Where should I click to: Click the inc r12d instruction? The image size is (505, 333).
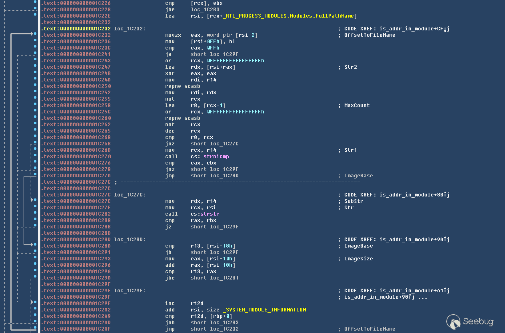tap(184, 303)
